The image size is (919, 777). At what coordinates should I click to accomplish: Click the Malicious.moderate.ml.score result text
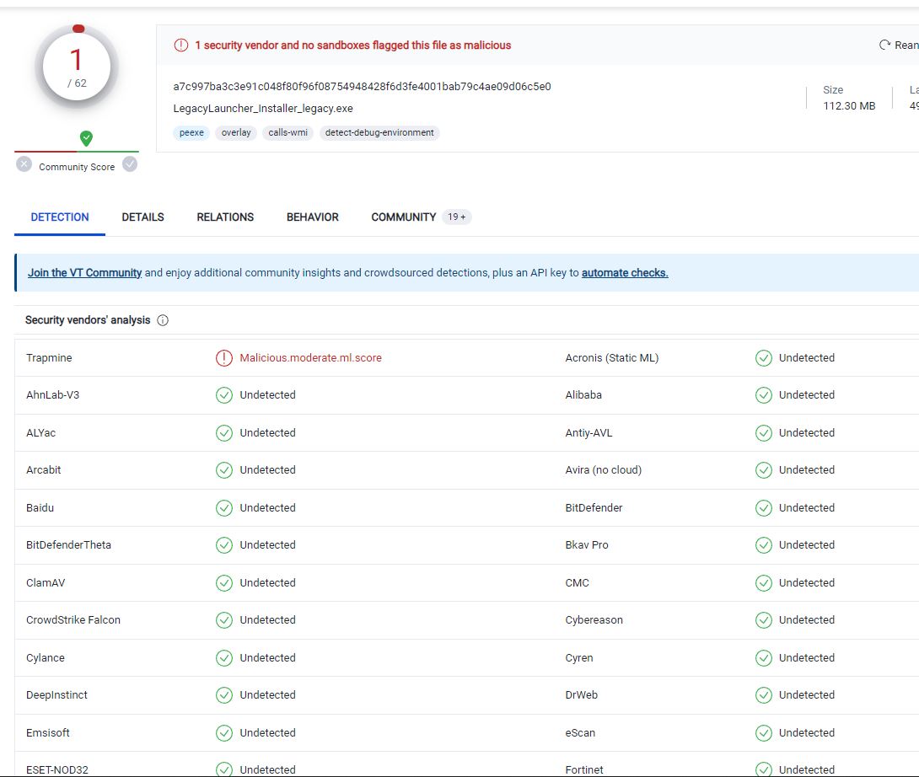coord(310,358)
